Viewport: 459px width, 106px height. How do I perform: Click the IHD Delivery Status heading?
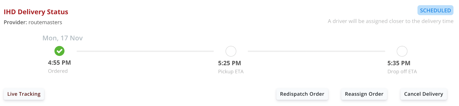click(36, 12)
